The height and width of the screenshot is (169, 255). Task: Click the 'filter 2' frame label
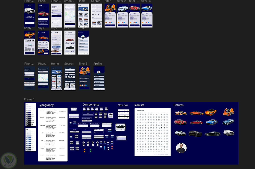(x=121, y=1)
